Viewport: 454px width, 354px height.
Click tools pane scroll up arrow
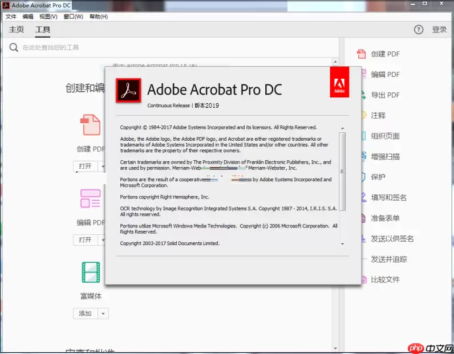tap(335, 62)
